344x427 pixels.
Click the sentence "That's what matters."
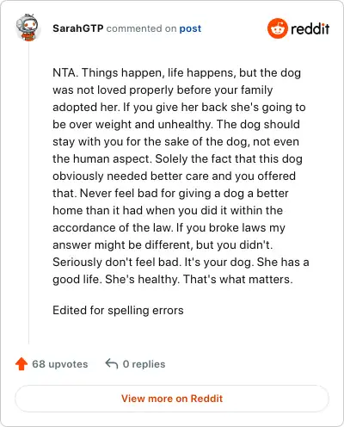tap(238, 279)
